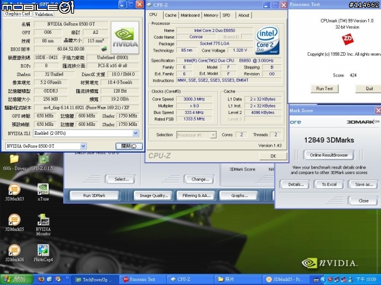Click Filtering & AA... in 3DMark05
Viewport: 381px width, 285px height.
[x=196, y=195]
